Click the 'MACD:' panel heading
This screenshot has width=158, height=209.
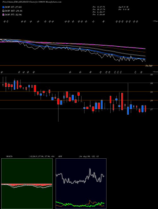[x=9, y=156]
